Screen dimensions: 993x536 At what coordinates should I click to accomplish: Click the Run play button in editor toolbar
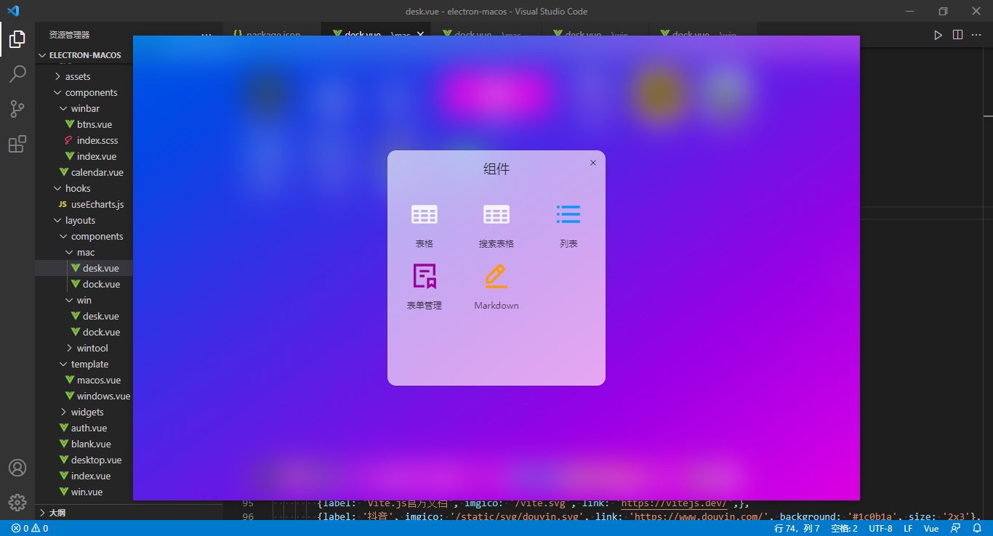(x=938, y=35)
